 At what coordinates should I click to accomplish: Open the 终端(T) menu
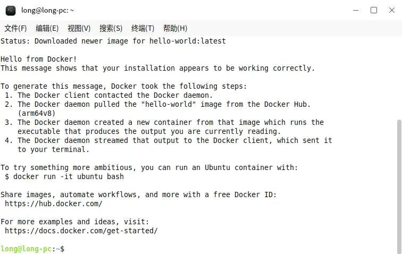(143, 28)
